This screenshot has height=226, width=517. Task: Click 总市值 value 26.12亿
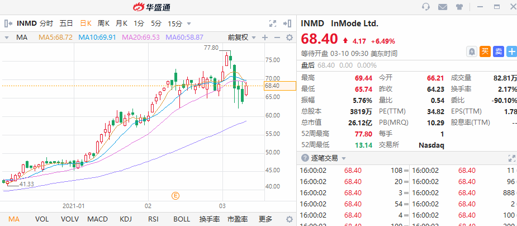[360, 123]
